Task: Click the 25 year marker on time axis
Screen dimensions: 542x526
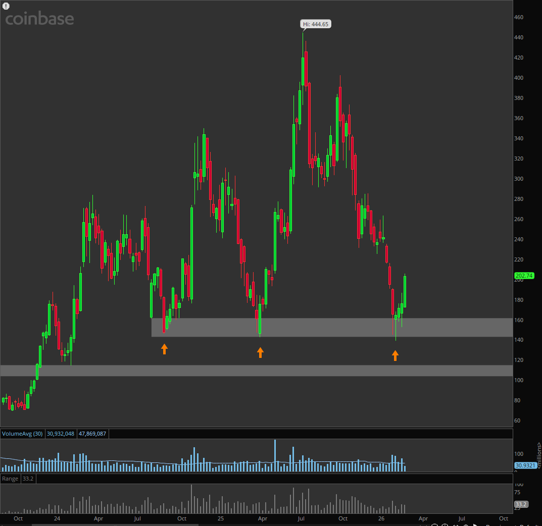Action: [221, 518]
